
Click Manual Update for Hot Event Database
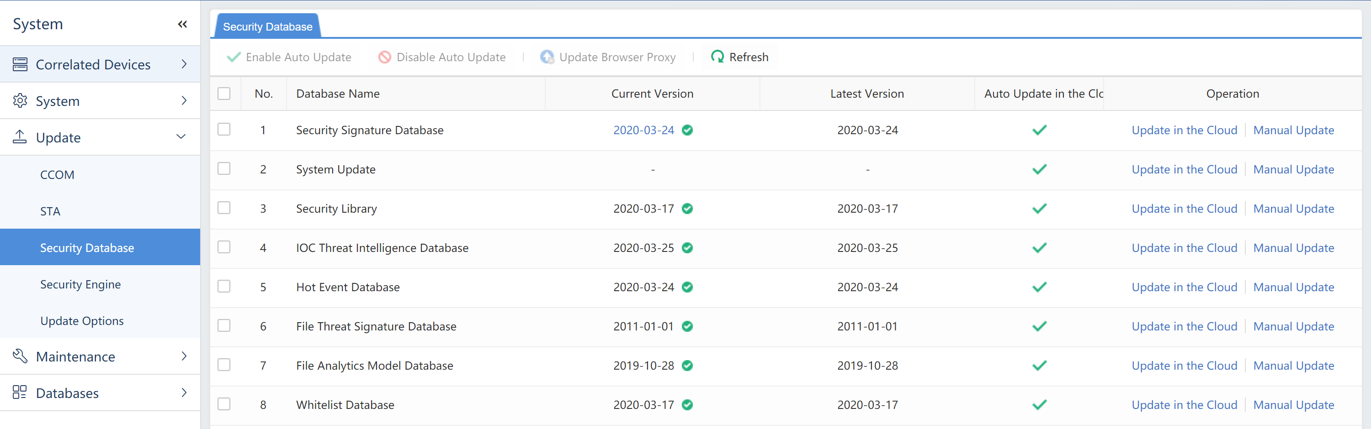point(1293,287)
